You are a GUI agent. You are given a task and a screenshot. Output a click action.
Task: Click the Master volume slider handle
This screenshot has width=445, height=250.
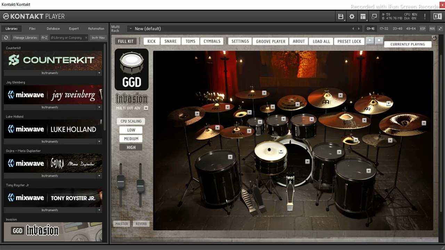coord(121,182)
